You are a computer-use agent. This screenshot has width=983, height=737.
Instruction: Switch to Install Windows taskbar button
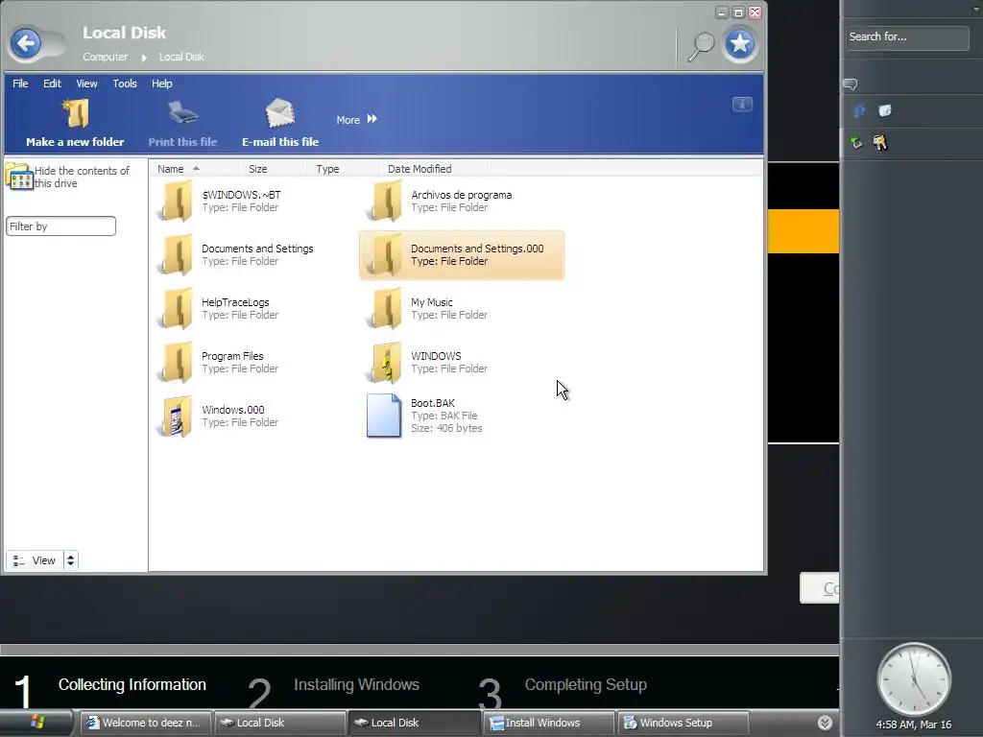coord(547,723)
